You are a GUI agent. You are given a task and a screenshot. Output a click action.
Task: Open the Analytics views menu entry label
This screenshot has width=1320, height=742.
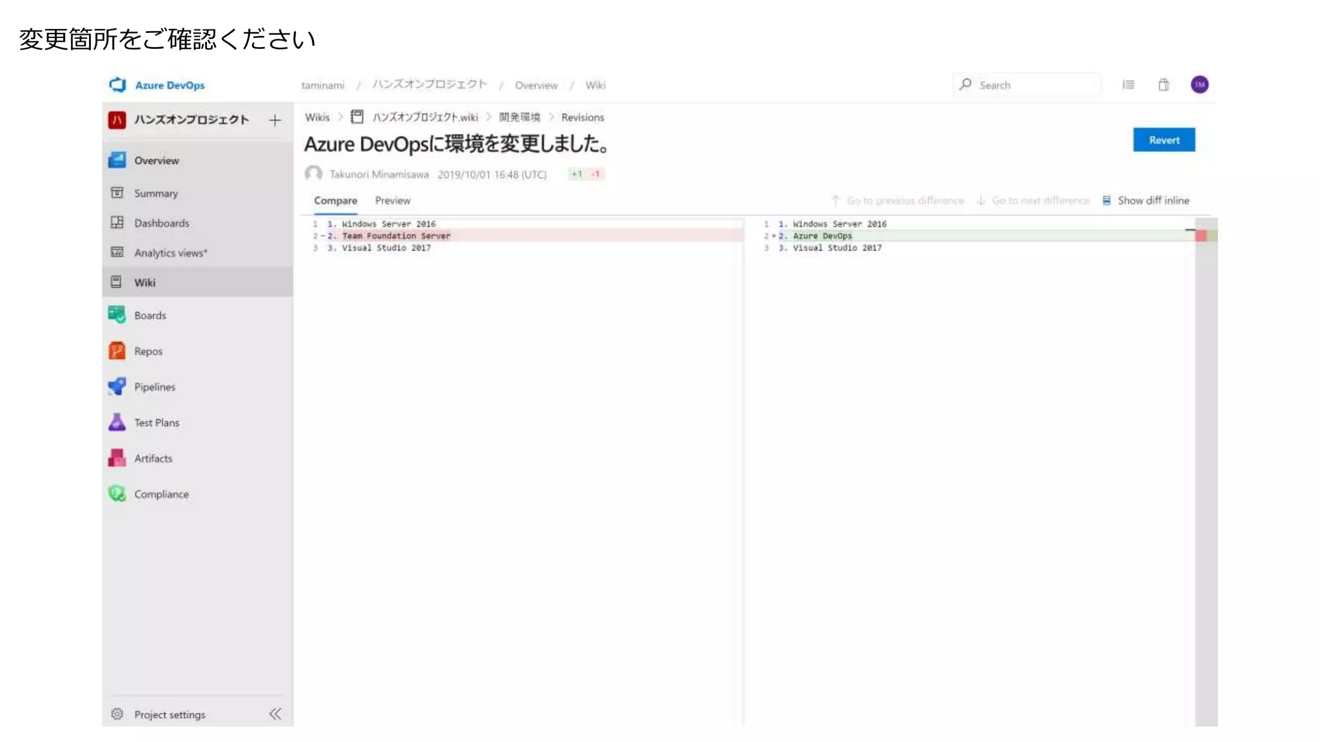pos(171,252)
